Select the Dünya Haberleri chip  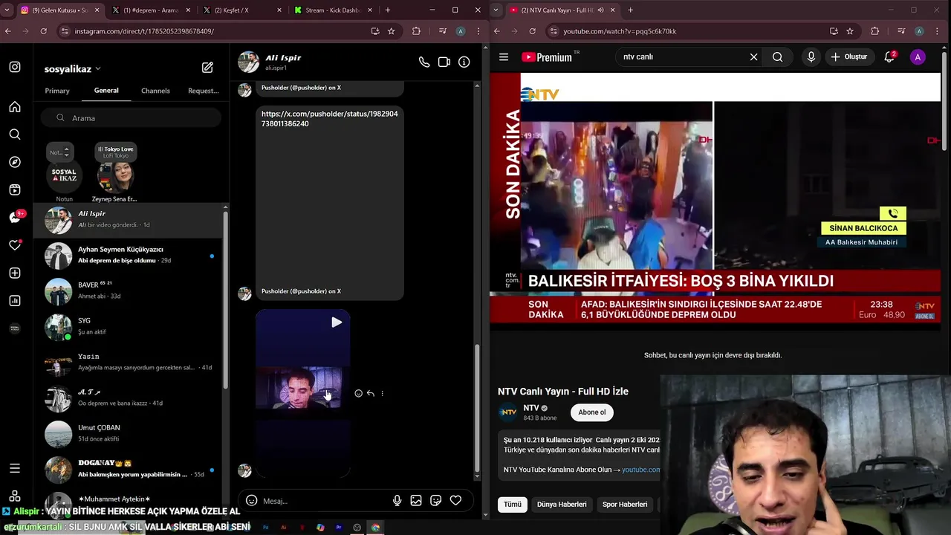[x=562, y=505]
